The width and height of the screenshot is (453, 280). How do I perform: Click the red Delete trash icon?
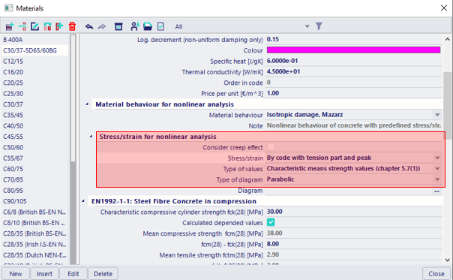tap(72, 26)
